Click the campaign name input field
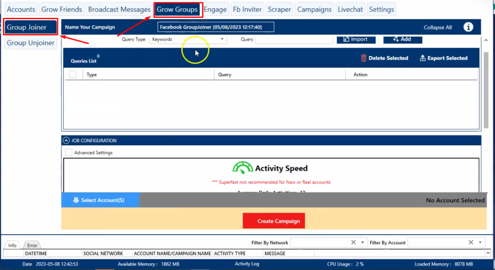The image size is (495, 270). point(216,27)
